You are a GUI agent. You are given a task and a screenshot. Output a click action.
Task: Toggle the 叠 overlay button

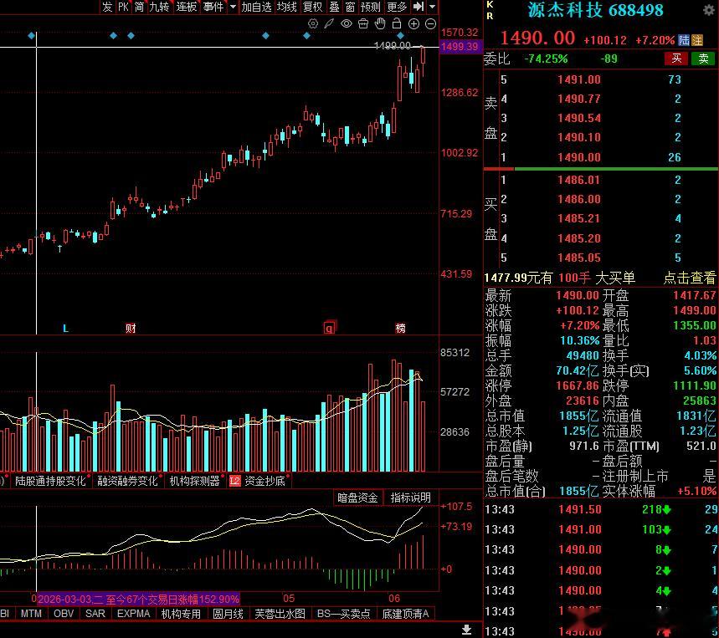pyautogui.click(x=335, y=7)
